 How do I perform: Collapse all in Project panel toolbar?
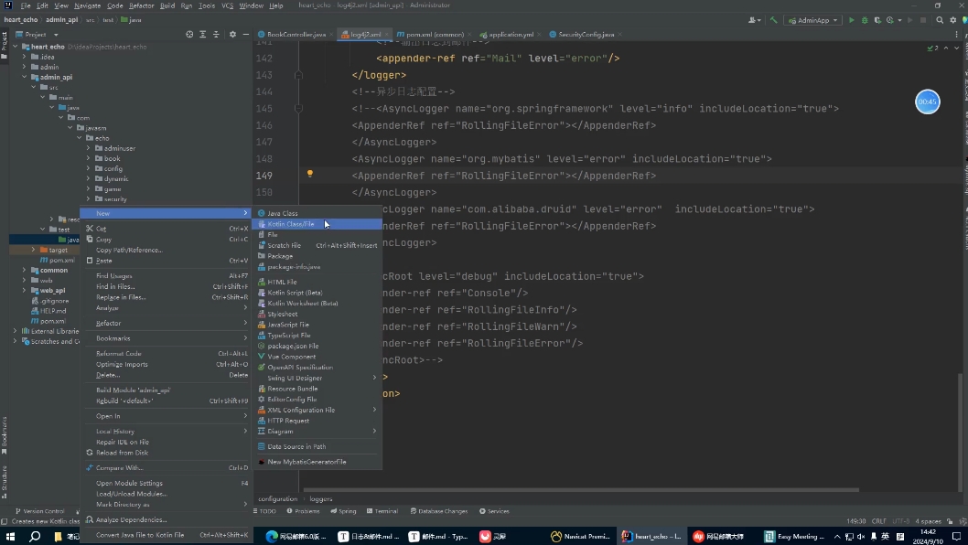pyautogui.click(x=216, y=35)
